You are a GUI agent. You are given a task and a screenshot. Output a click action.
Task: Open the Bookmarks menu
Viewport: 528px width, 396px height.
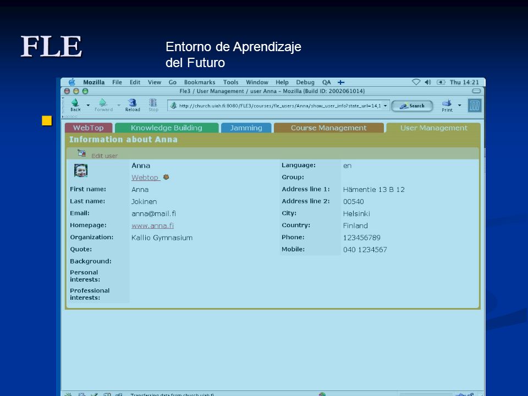(200, 82)
